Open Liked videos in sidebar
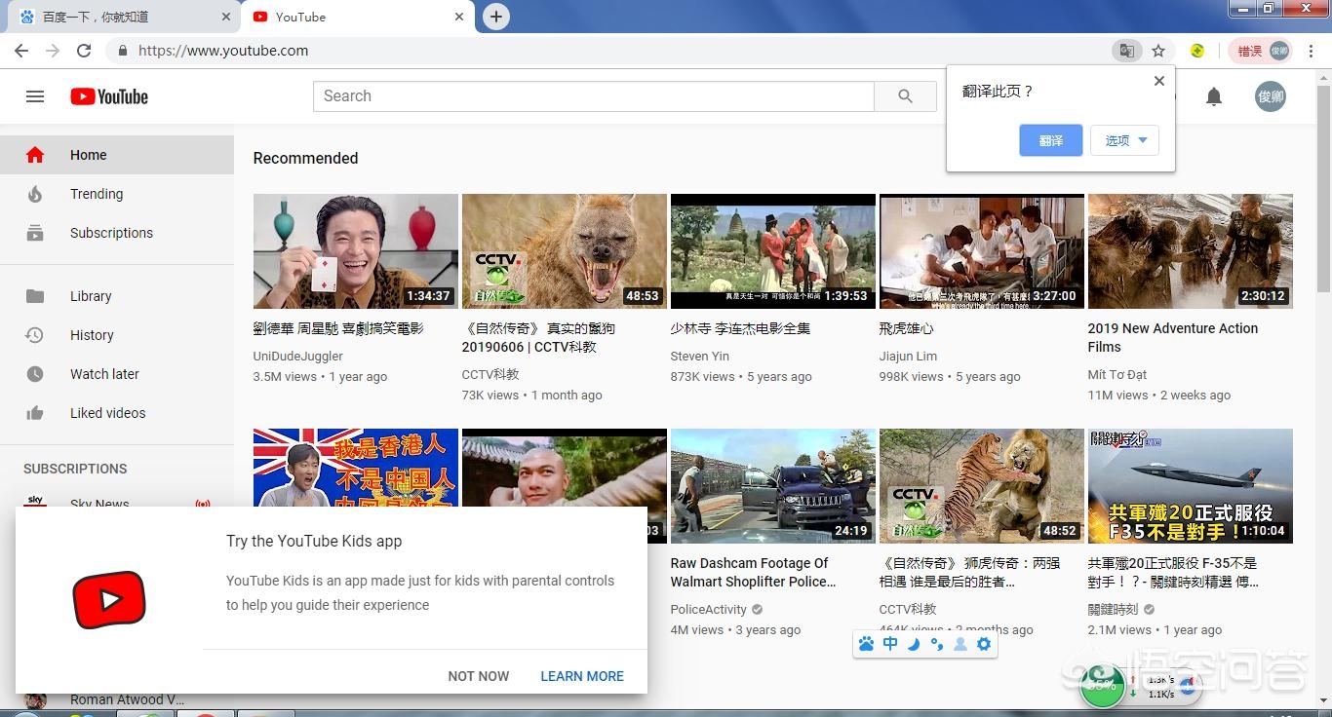 pos(117,413)
